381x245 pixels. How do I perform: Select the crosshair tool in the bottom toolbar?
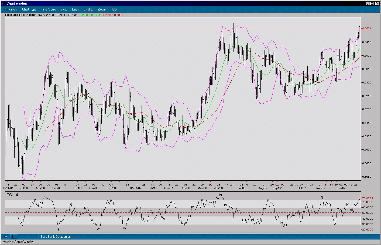coord(14,236)
